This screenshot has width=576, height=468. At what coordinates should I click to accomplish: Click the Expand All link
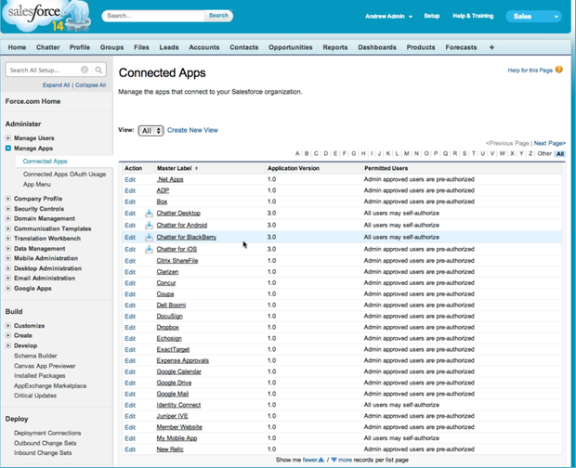56,85
